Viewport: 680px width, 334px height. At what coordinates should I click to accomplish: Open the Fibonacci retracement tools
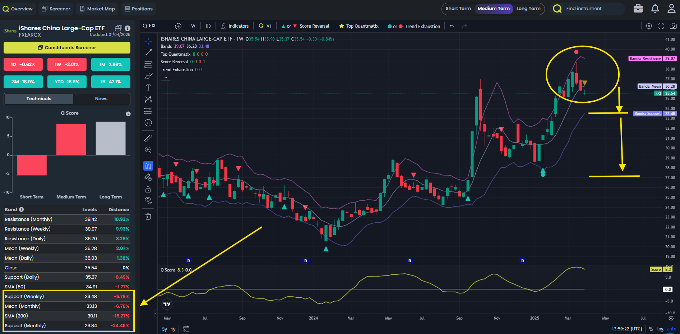pos(148,65)
